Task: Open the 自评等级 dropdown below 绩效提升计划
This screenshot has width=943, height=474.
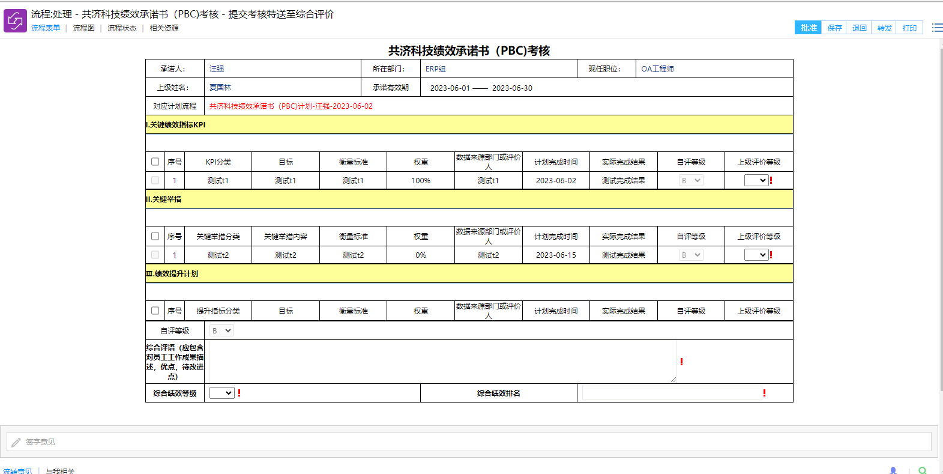Action: click(221, 330)
